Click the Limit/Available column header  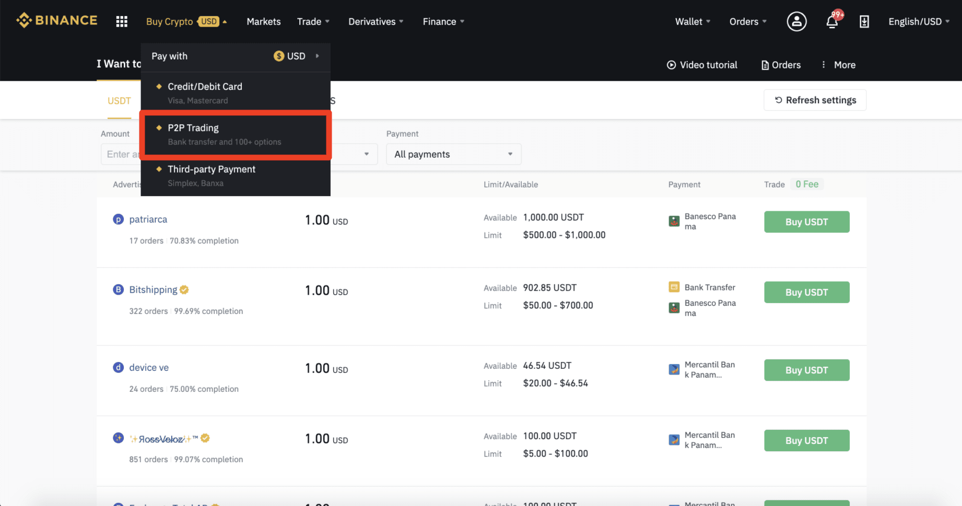tap(510, 184)
